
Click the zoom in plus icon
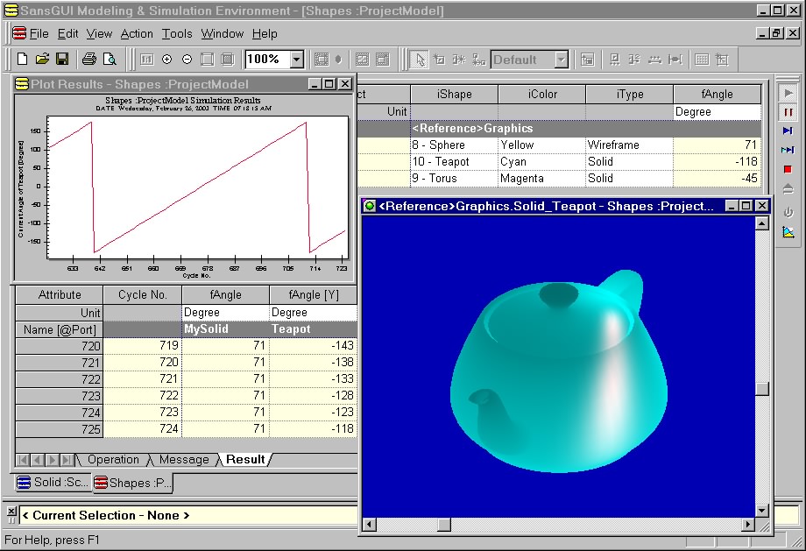click(x=166, y=60)
